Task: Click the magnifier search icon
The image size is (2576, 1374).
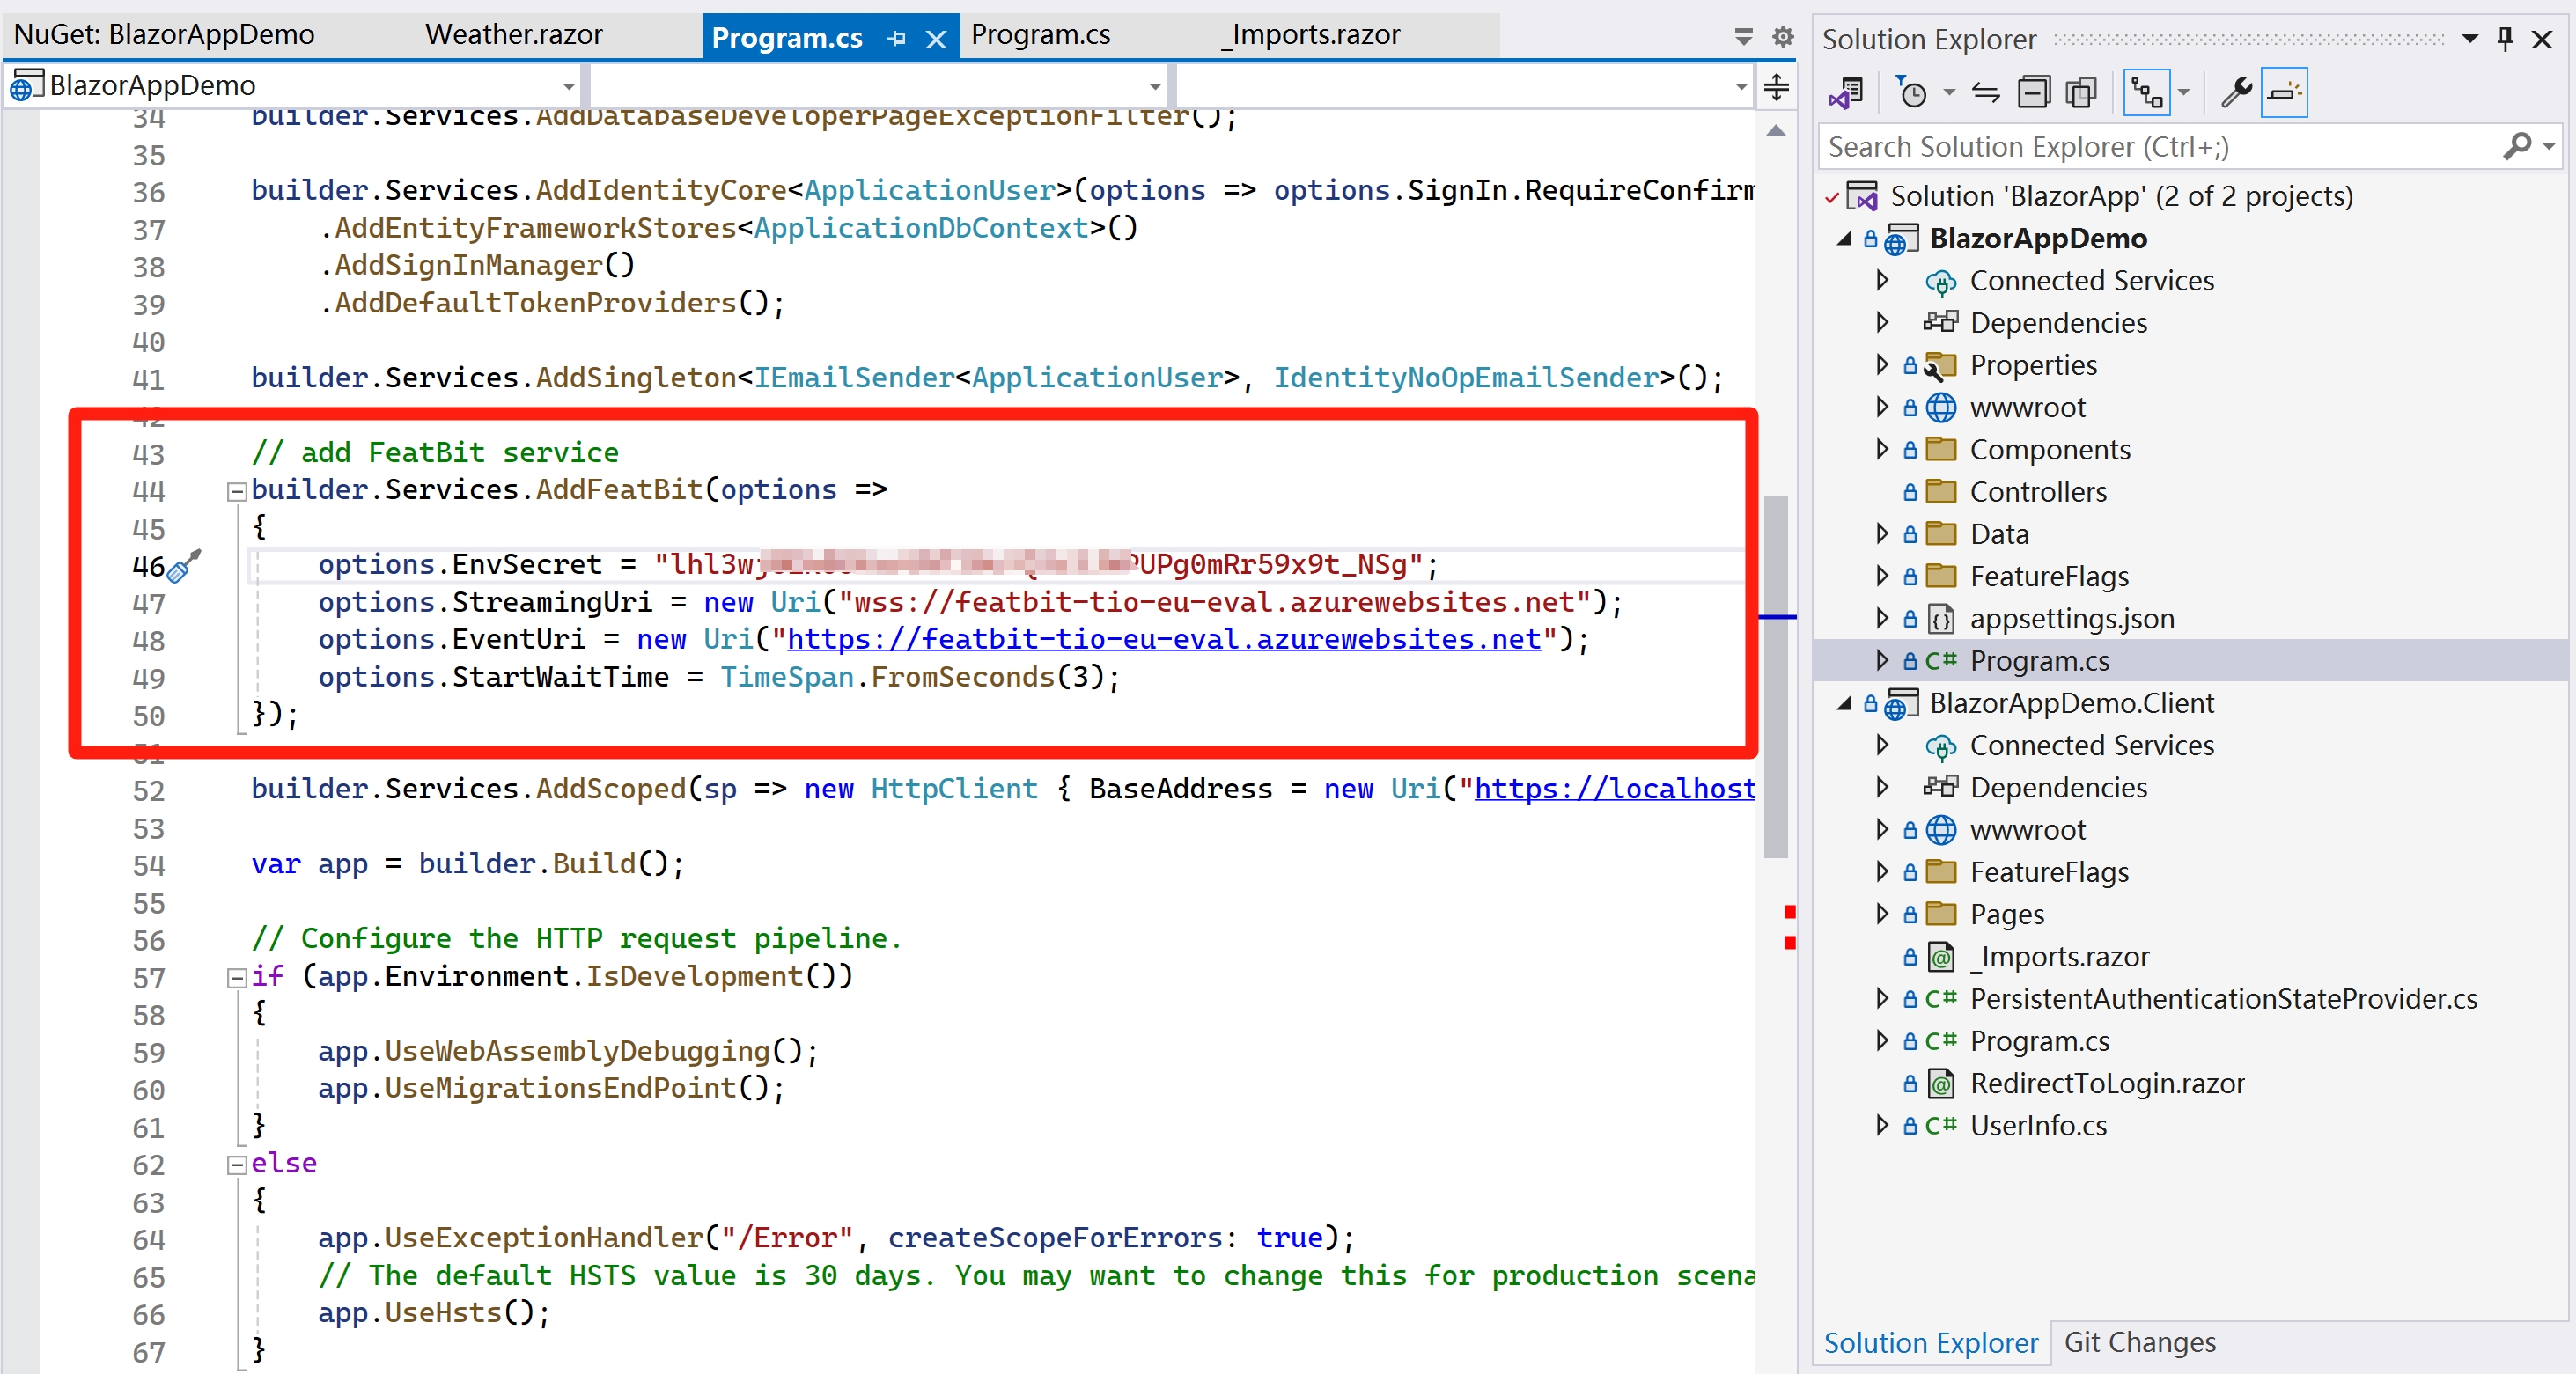Action: tap(2516, 147)
